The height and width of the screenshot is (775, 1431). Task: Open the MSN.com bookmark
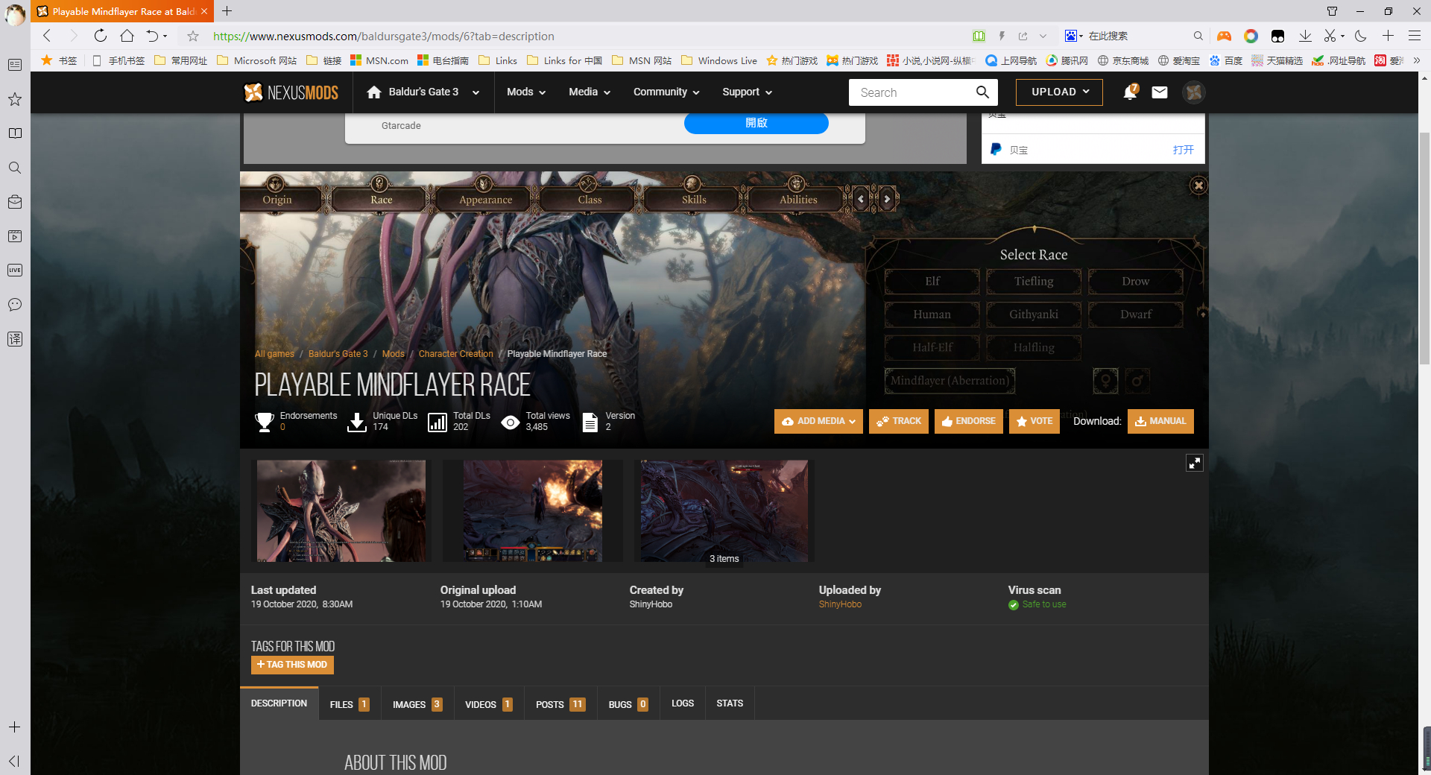pos(379,60)
